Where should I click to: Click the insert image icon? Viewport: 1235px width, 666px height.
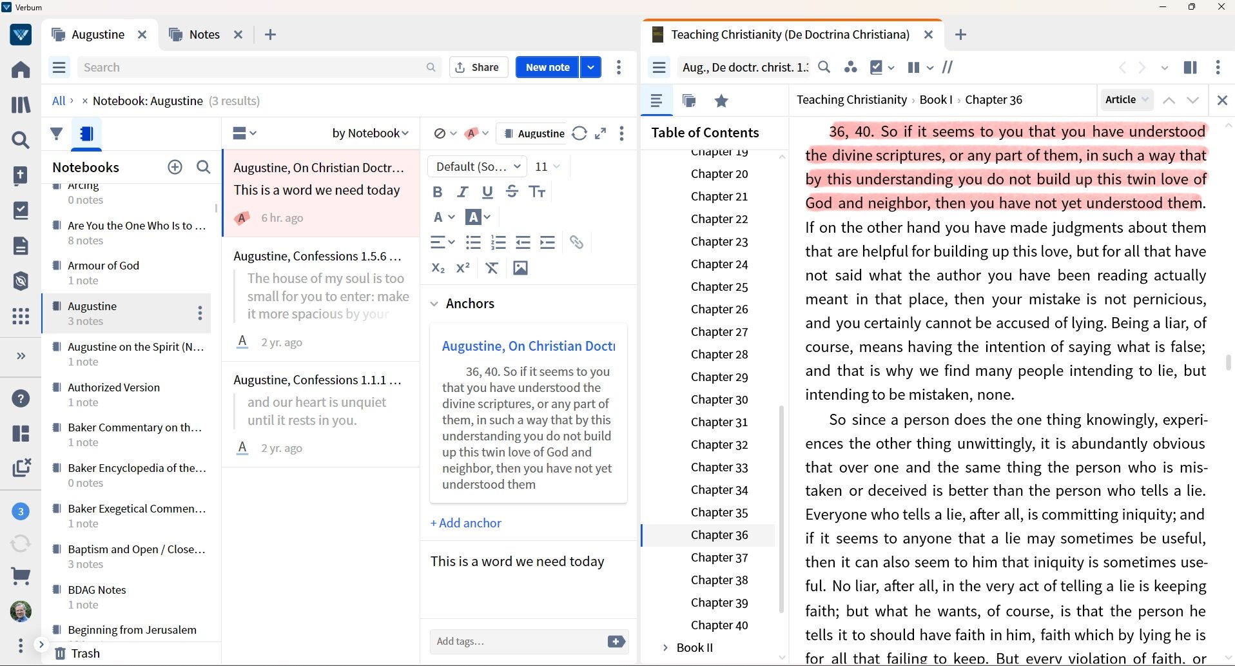(x=520, y=268)
